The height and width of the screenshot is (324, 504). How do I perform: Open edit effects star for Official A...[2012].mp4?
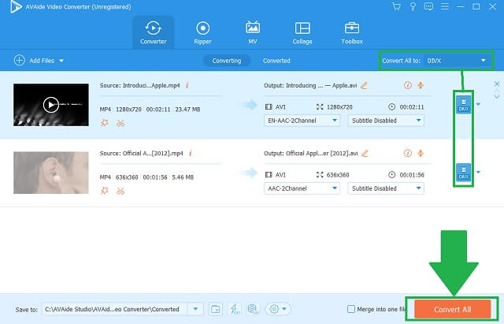click(x=105, y=191)
